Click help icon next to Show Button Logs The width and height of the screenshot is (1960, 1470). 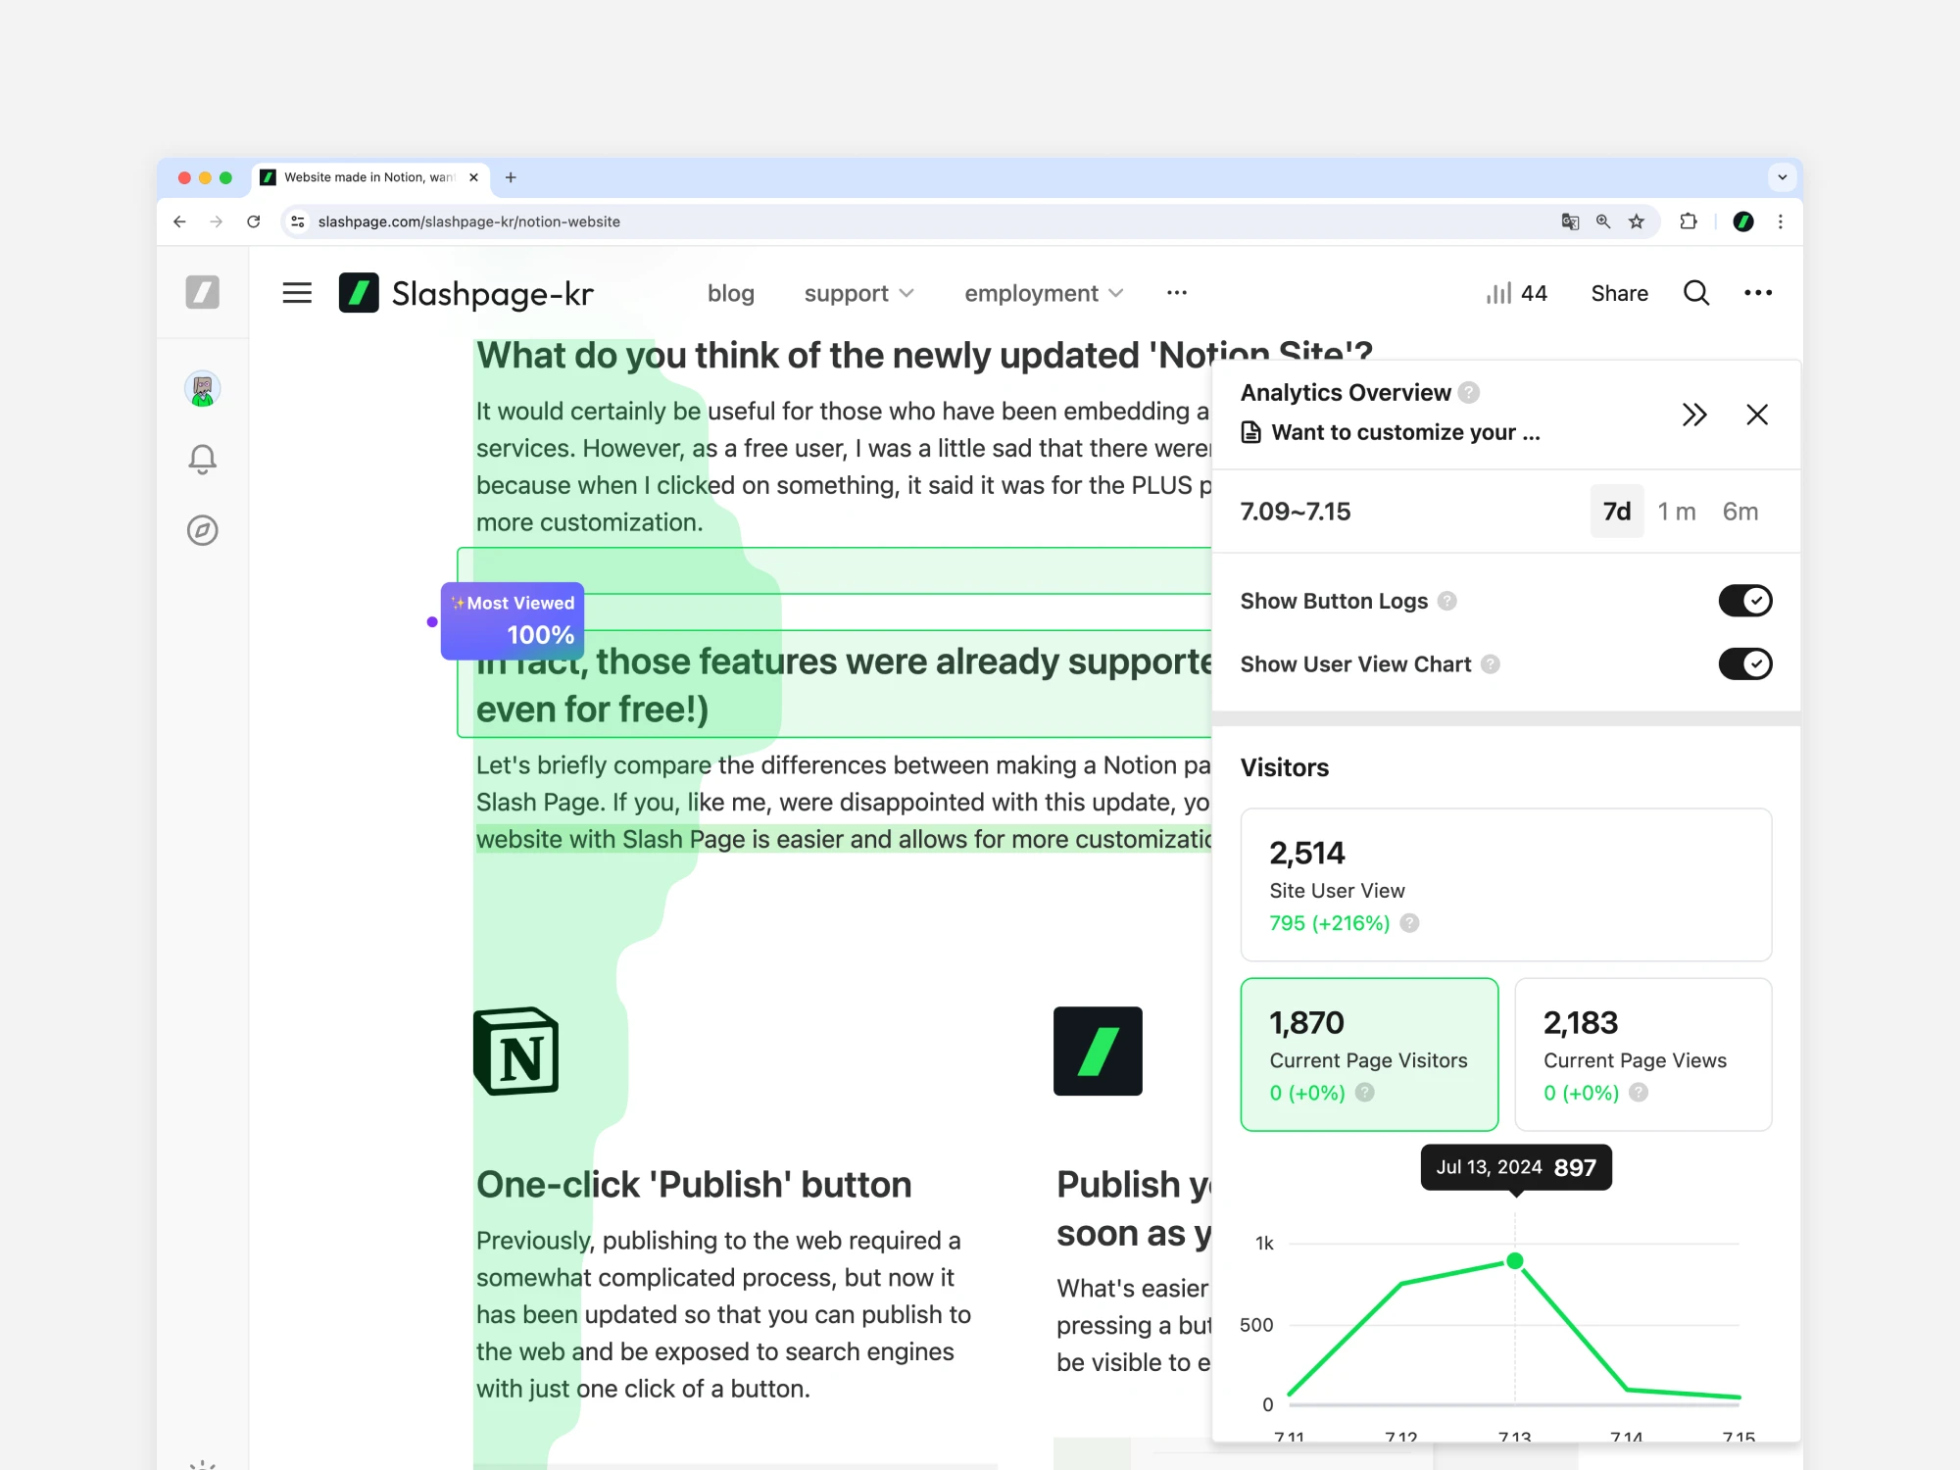tap(1447, 601)
